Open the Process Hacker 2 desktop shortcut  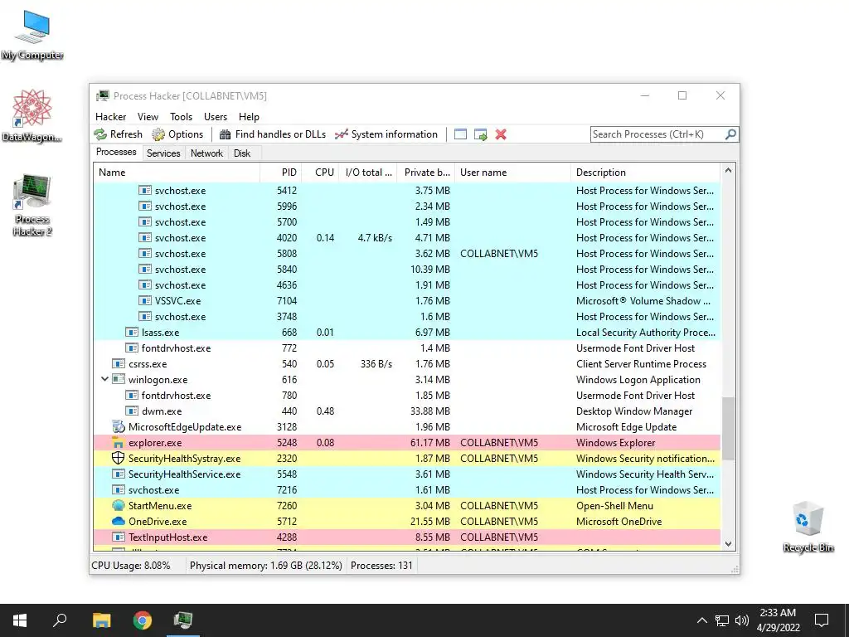(x=32, y=205)
